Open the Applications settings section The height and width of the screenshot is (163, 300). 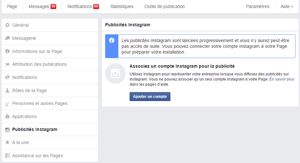point(50,116)
